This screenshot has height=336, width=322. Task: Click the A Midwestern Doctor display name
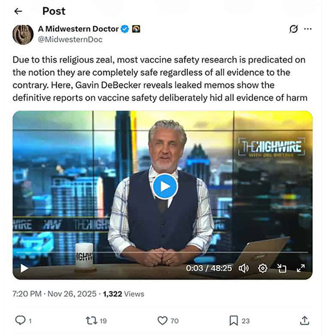pos(78,29)
